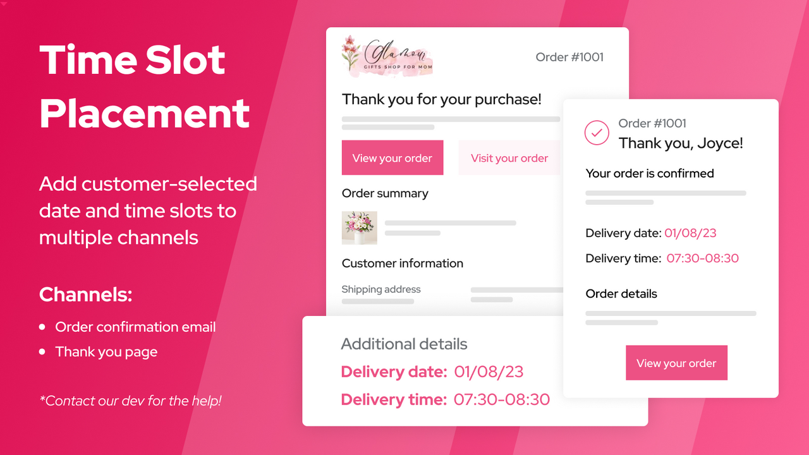
Task: Click the 'Order details' heading
Action: [621, 294]
